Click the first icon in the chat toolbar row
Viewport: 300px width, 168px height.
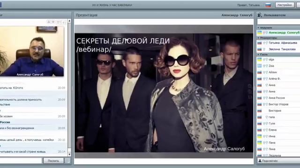[x=49, y=22]
